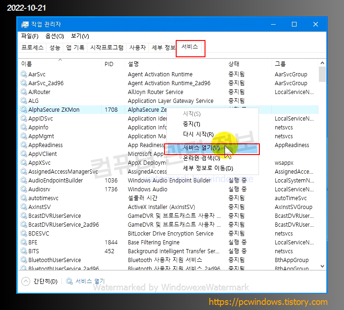Select the 셀룰러 시간 description cell
Viewport: 344px width, 310px height.
tap(143, 198)
